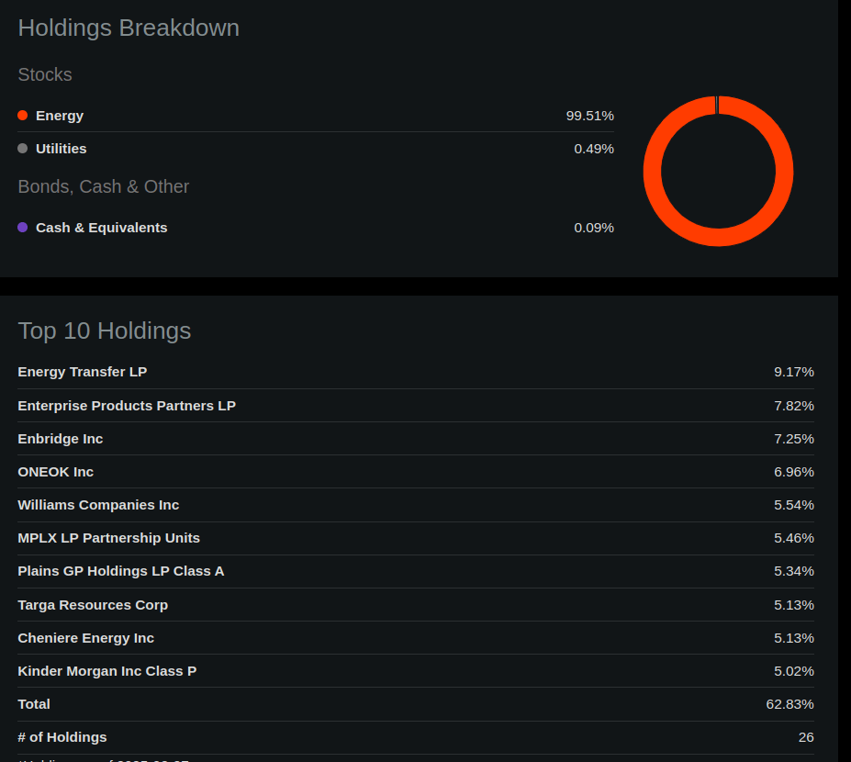Image resolution: width=851 pixels, height=762 pixels.
Task: Select Williams Companies Inc holding
Action: [x=98, y=505]
